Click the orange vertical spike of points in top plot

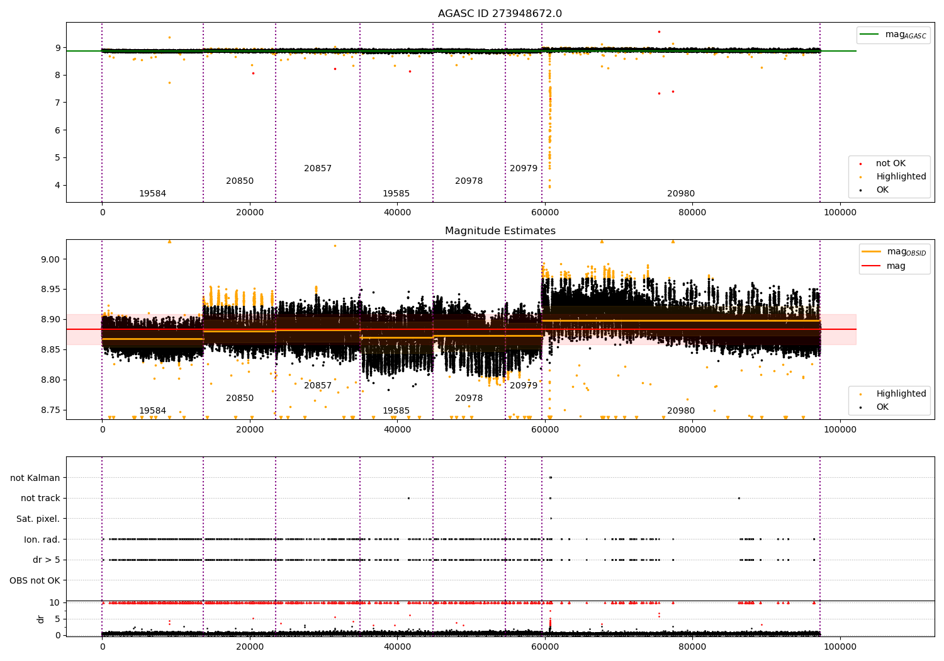(549, 120)
